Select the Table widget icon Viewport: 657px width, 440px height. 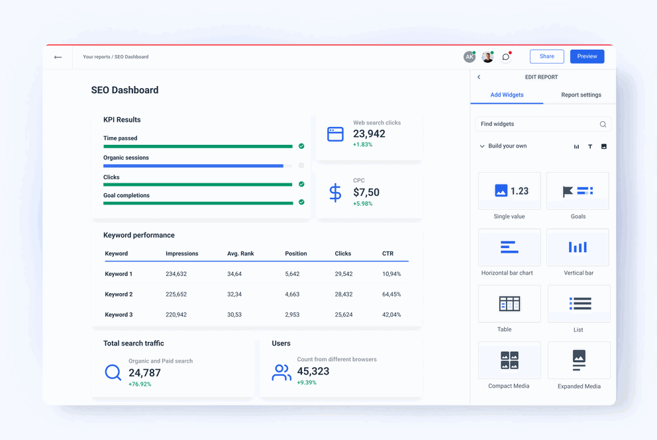tap(509, 303)
